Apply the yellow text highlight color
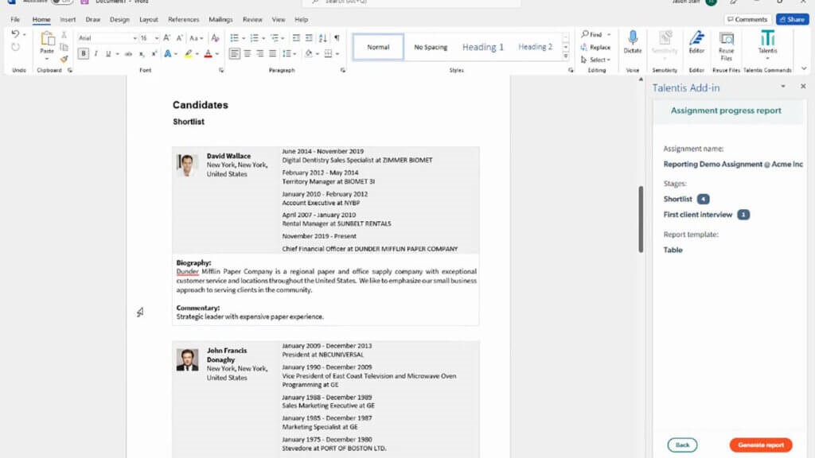This screenshot has height=458, width=815. coord(188,54)
